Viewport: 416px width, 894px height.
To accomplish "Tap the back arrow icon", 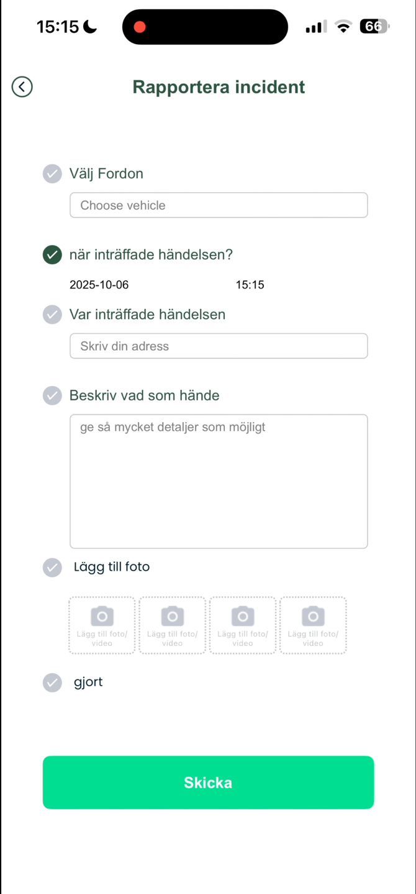I will click(x=22, y=86).
